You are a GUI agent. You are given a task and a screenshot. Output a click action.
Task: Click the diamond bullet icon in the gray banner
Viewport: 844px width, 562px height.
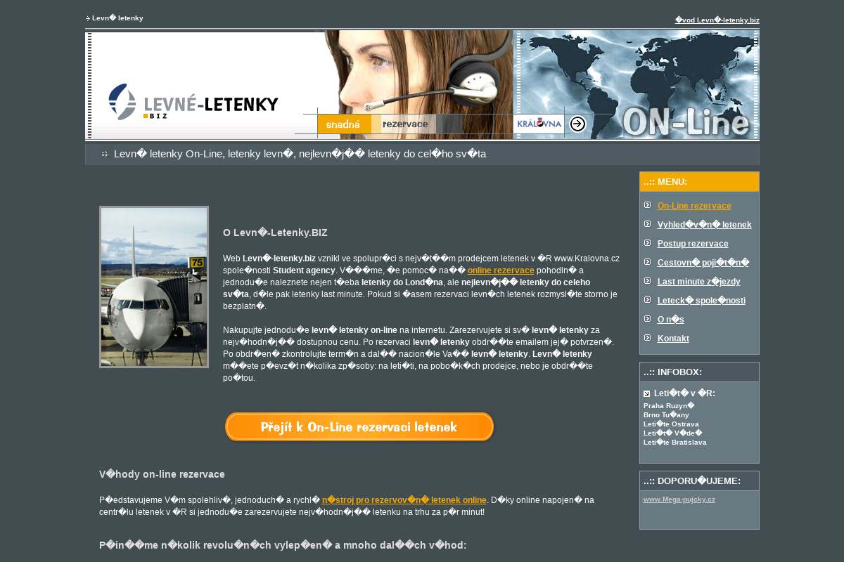[104, 153]
